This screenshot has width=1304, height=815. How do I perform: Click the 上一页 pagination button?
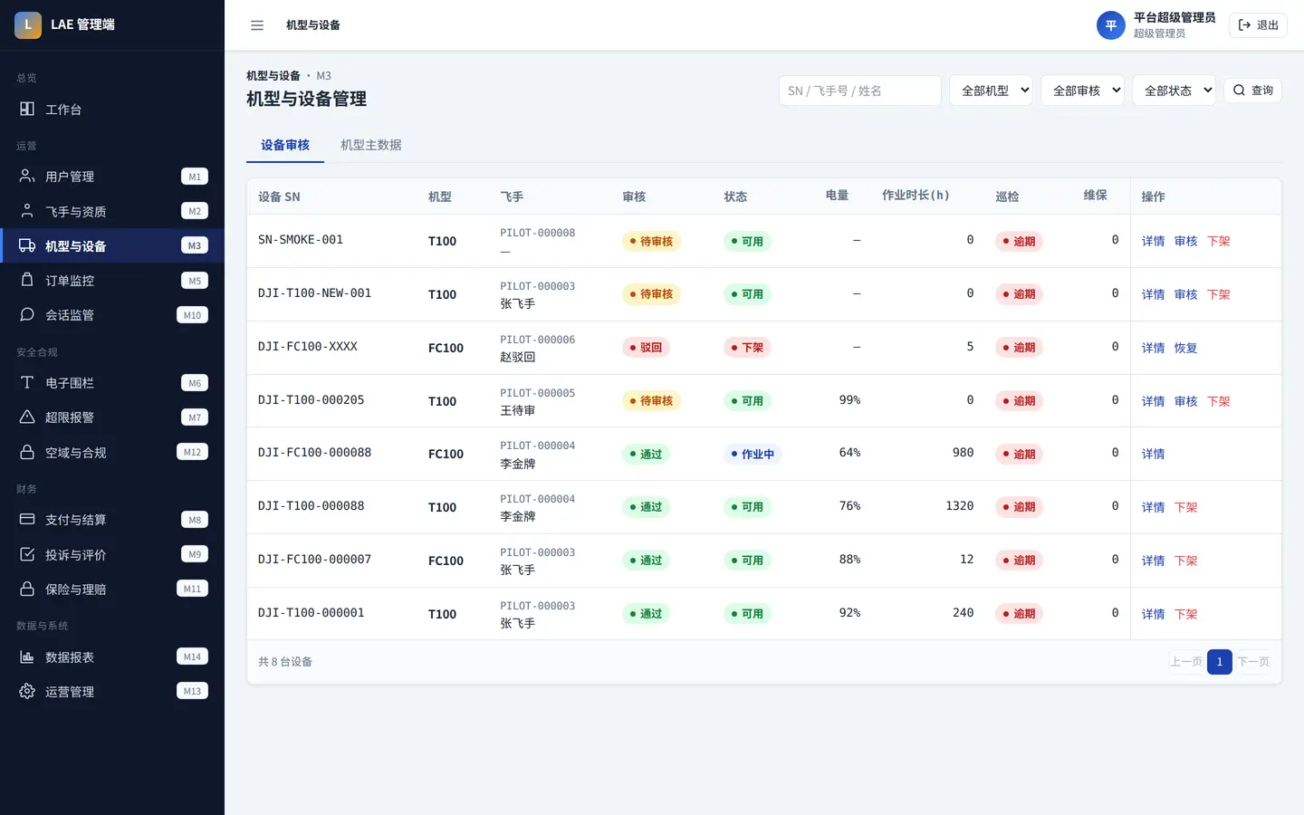coord(1186,662)
